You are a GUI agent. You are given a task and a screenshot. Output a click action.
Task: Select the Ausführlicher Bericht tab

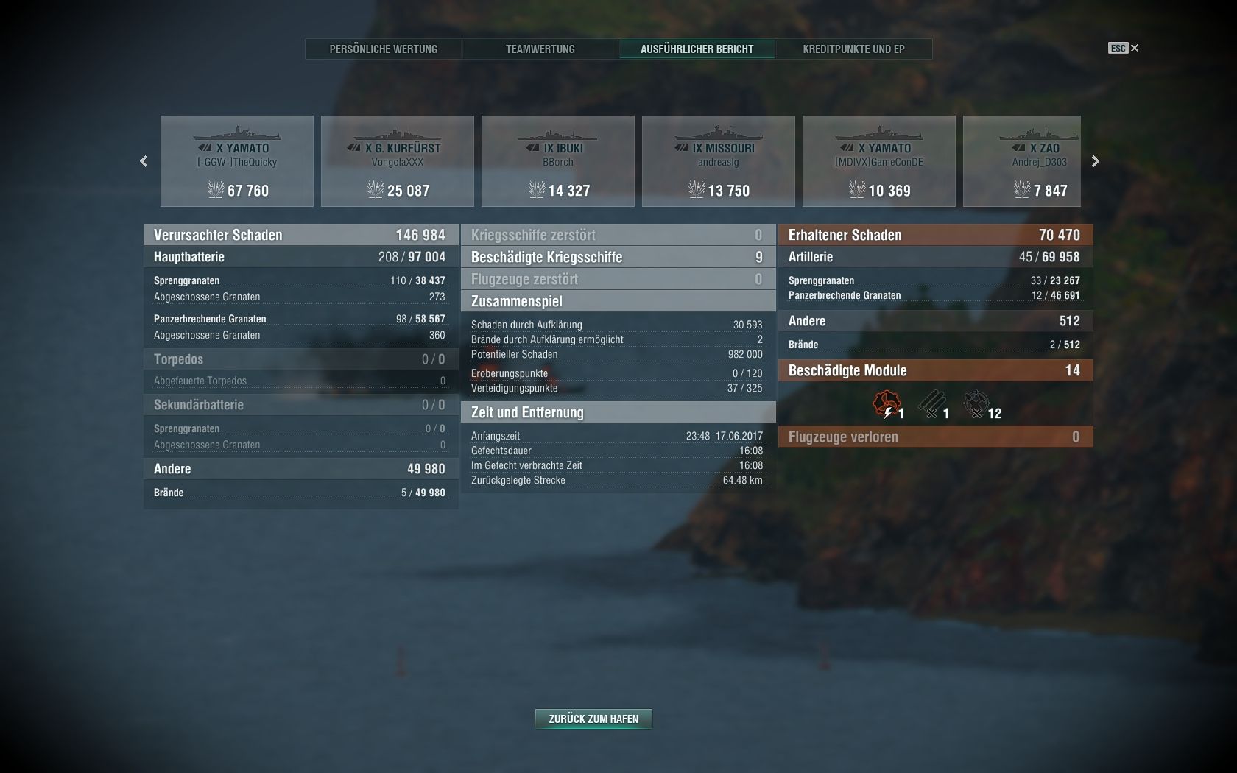click(x=697, y=49)
